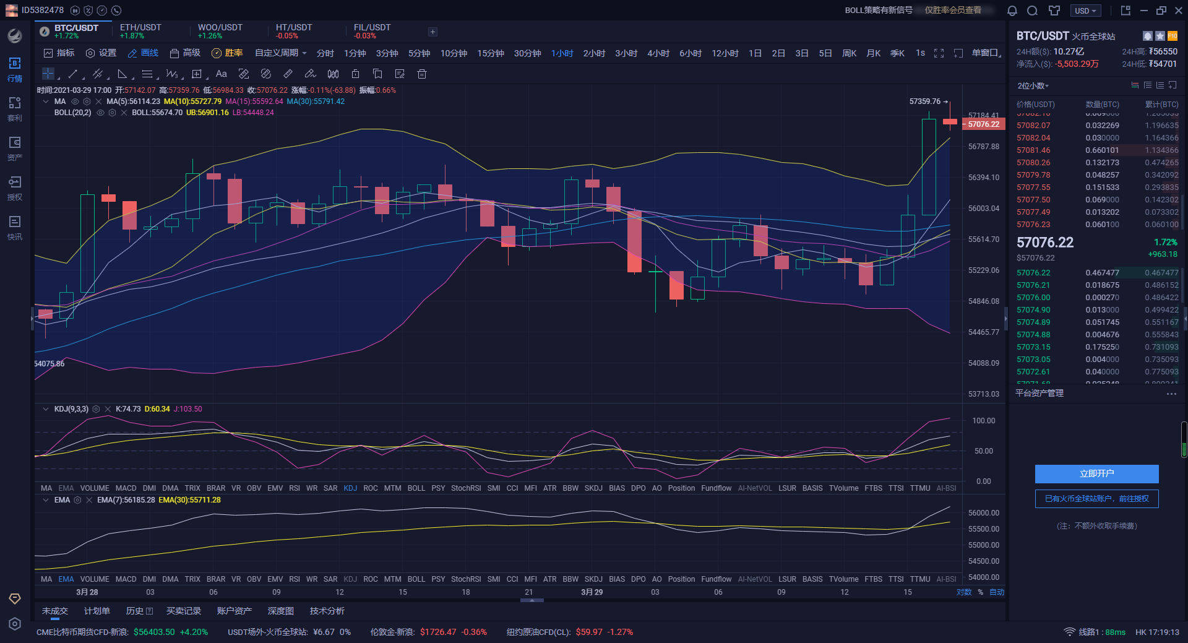Open 平台资产管理 more options menu

click(1171, 394)
